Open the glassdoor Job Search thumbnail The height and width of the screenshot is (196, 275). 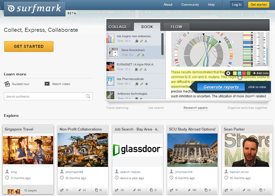(138, 150)
